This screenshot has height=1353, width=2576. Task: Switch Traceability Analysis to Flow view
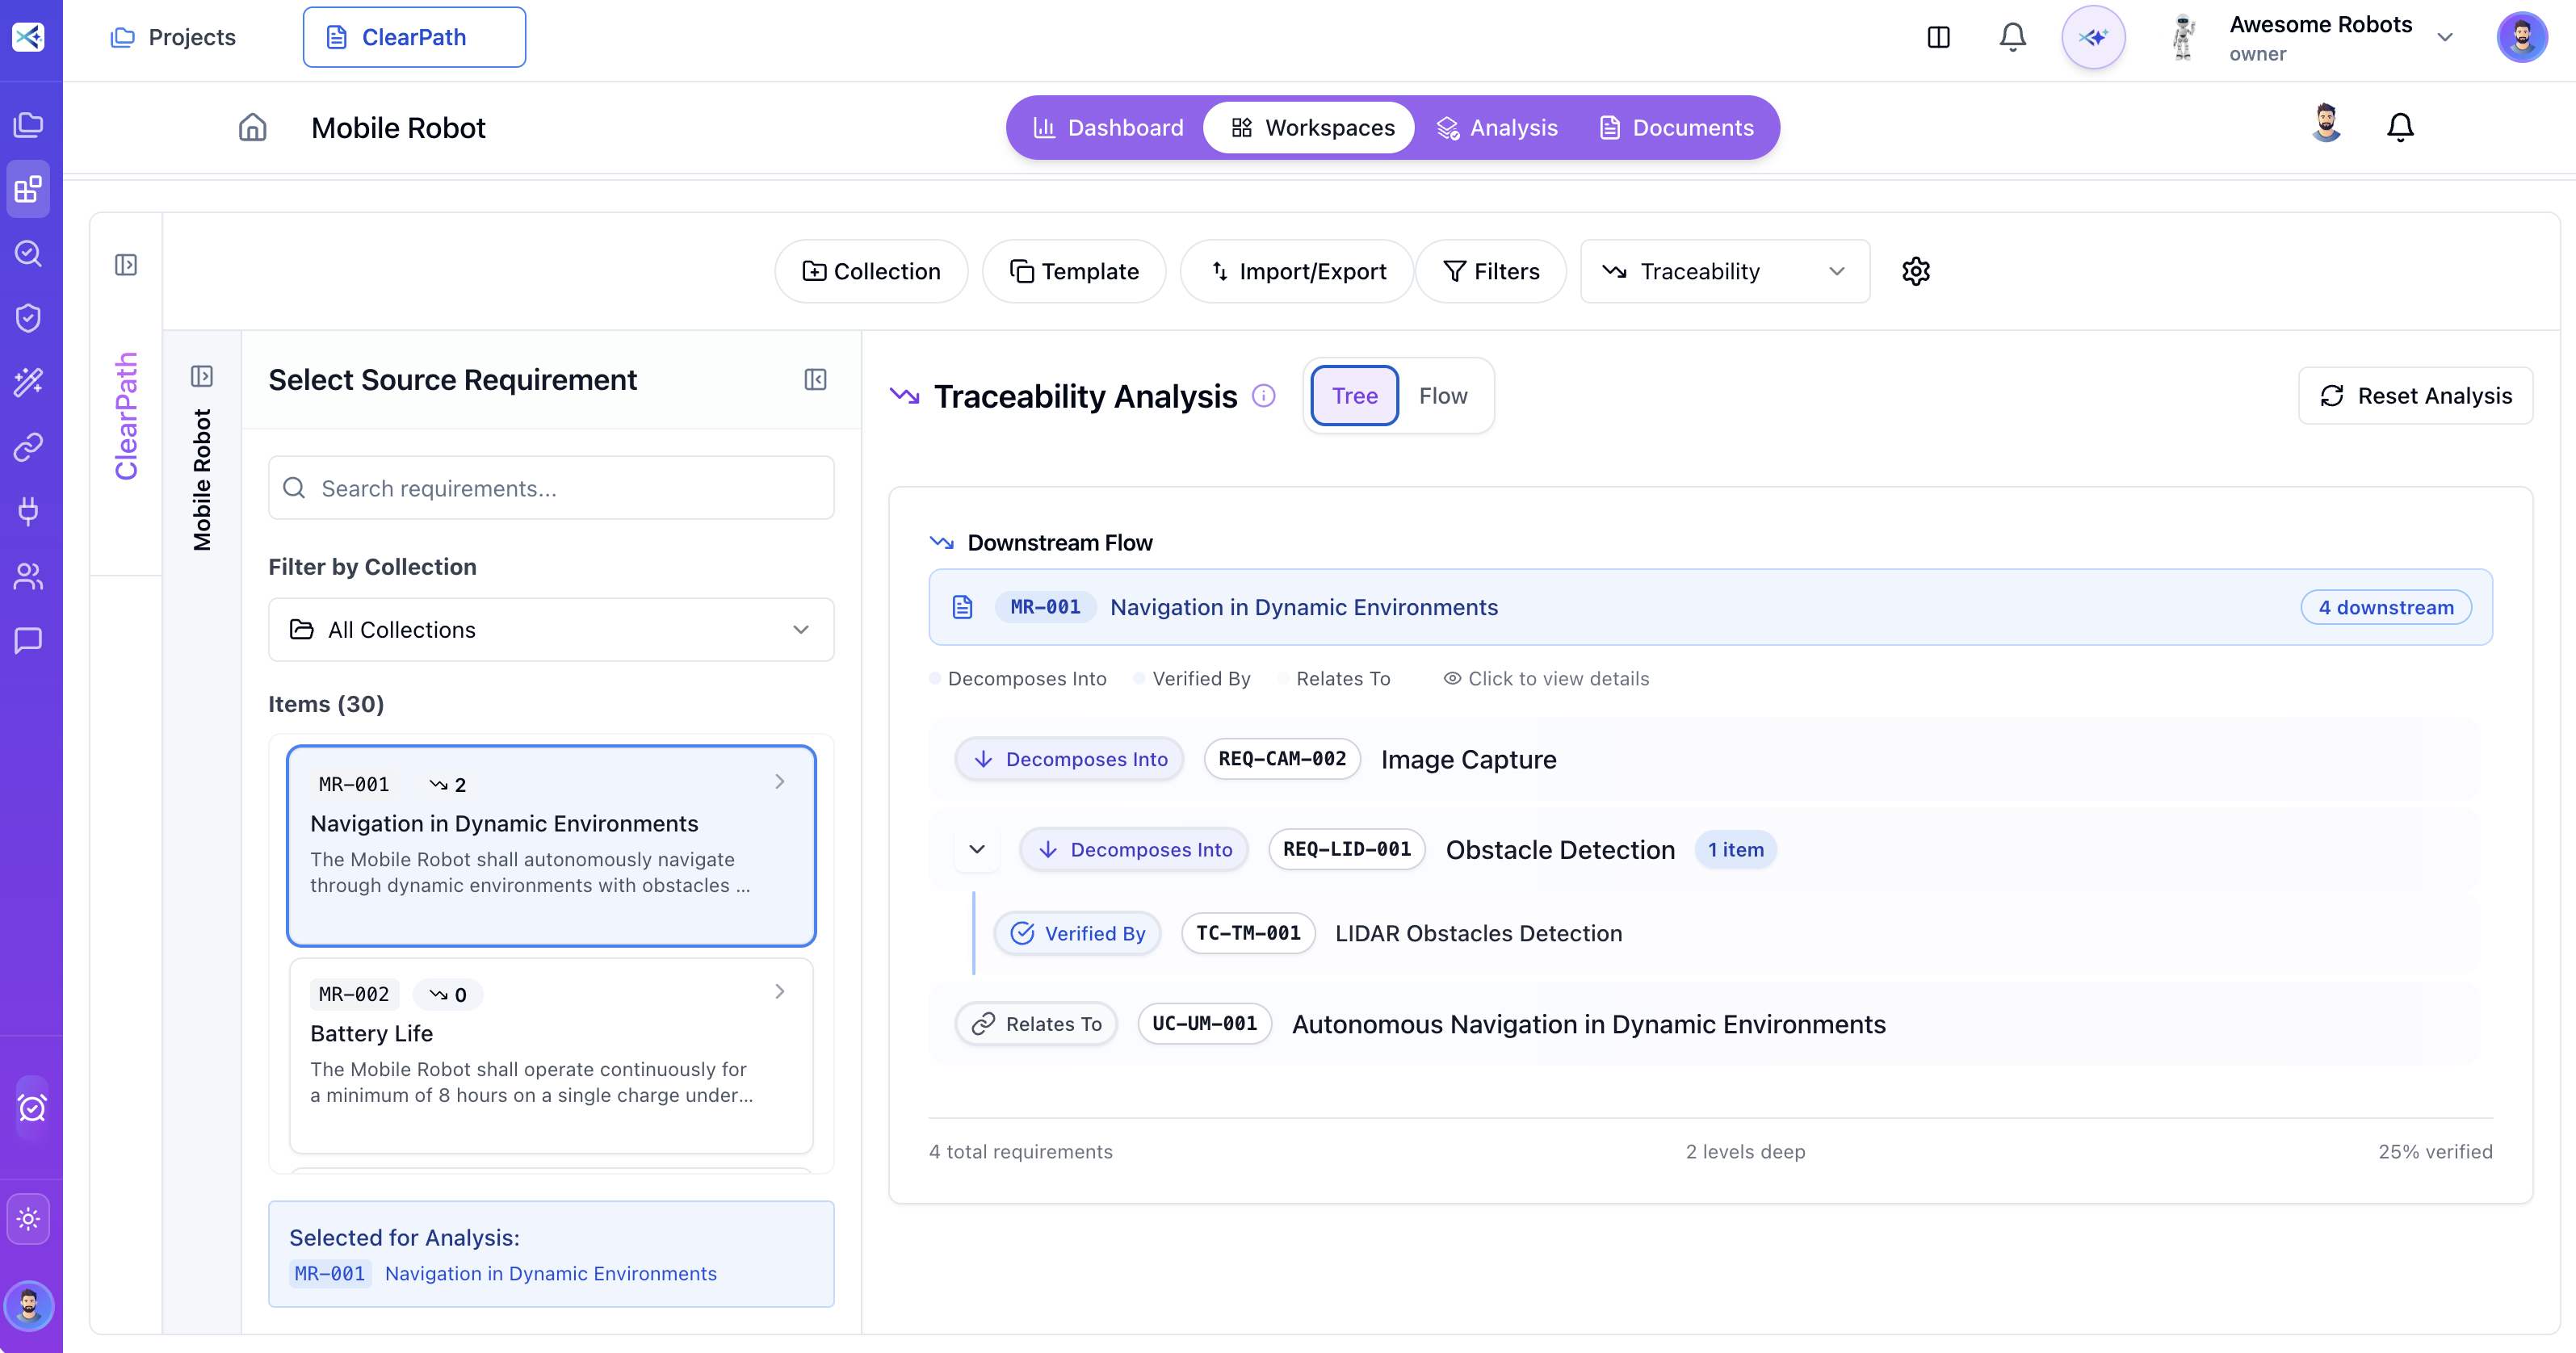1442,395
